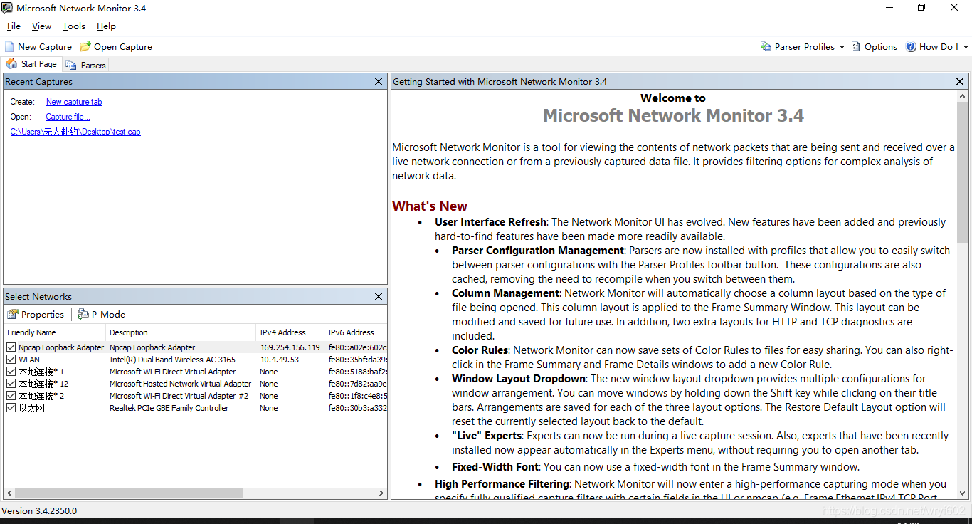
Task: Expand the Parser Profiles dropdown arrow
Action: (x=842, y=47)
